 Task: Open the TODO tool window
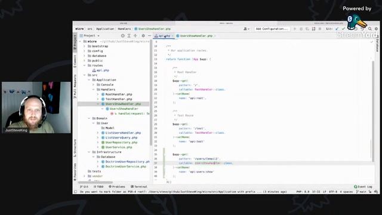98,187
